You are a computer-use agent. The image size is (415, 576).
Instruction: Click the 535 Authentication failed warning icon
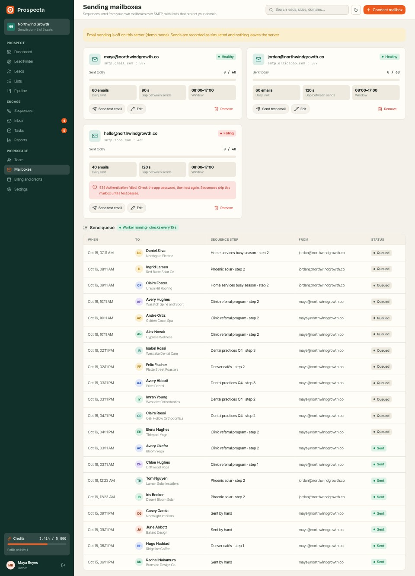[95, 187]
